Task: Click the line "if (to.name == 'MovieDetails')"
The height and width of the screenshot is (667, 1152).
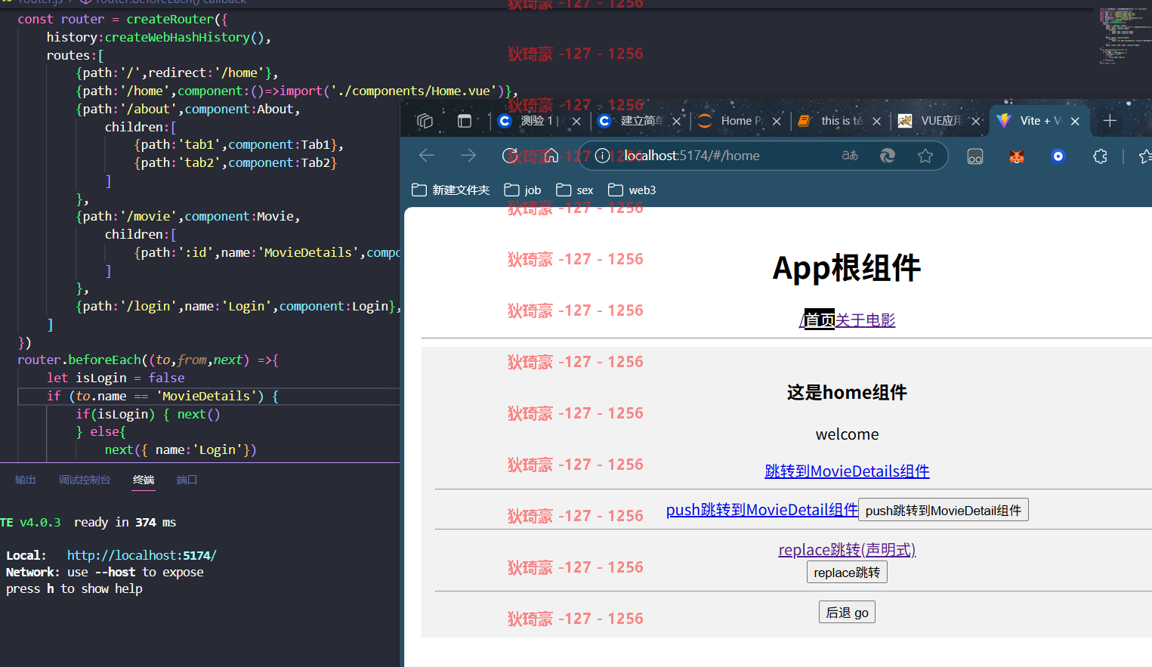Action: click(163, 396)
